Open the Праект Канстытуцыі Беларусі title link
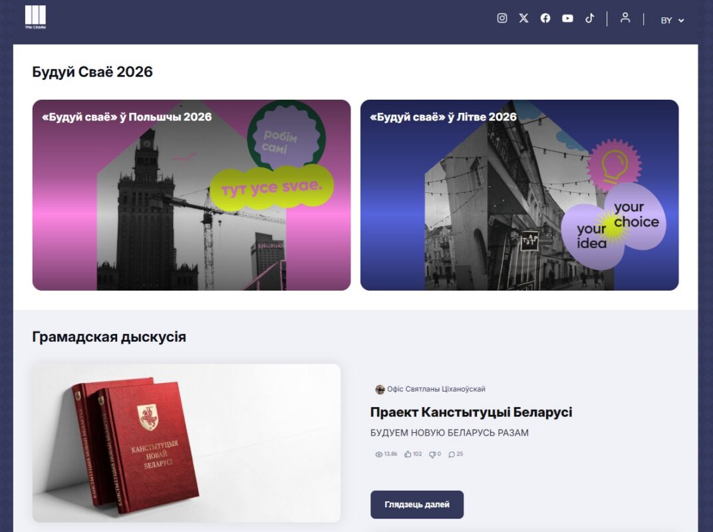713x532 pixels. [x=471, y=412]
